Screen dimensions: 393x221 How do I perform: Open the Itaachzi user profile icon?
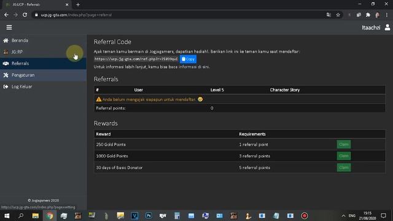coord(387,27)
